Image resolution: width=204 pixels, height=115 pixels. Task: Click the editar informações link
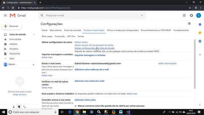(167, 64)
